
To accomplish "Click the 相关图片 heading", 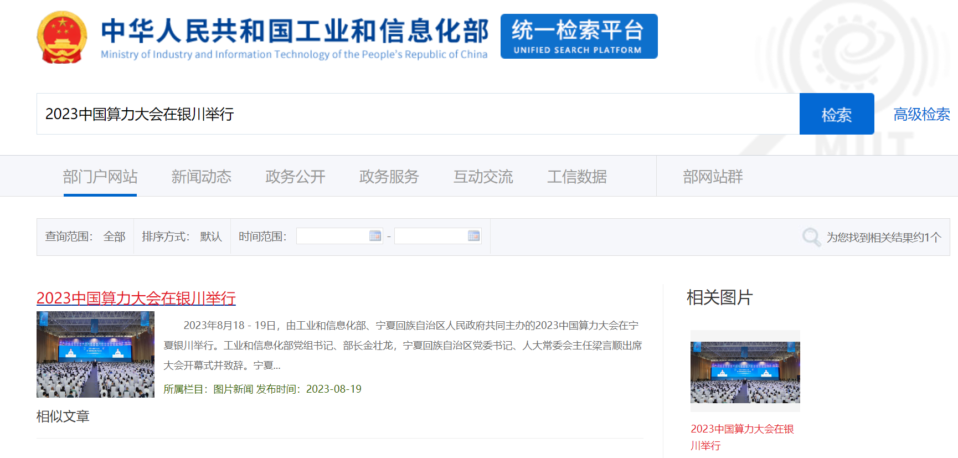I will 719,297.
